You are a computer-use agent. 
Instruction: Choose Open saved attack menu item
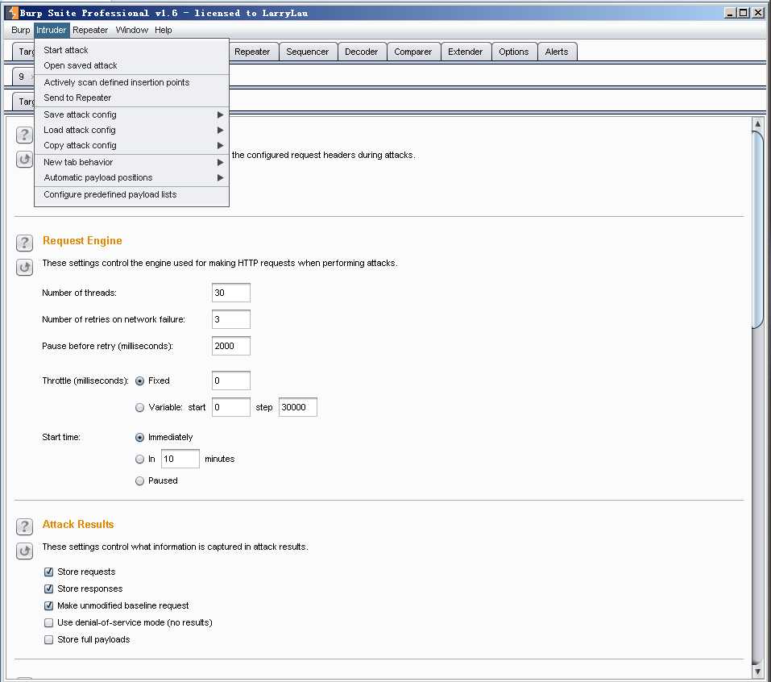(x=132, y=65)
